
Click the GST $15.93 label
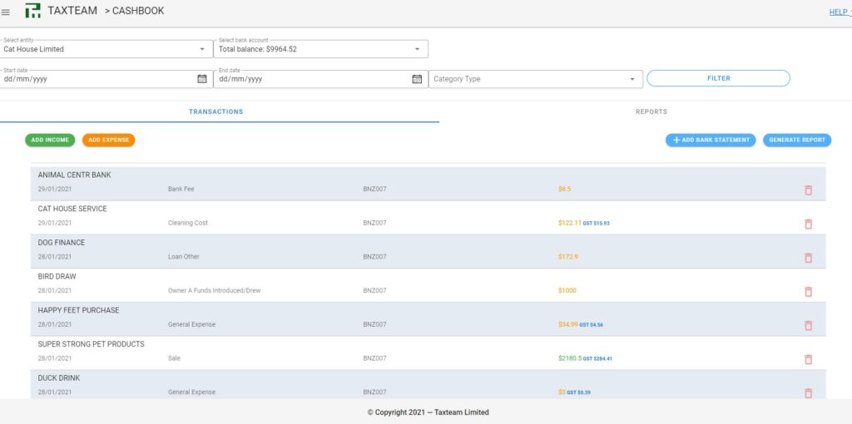click(596, 223)
